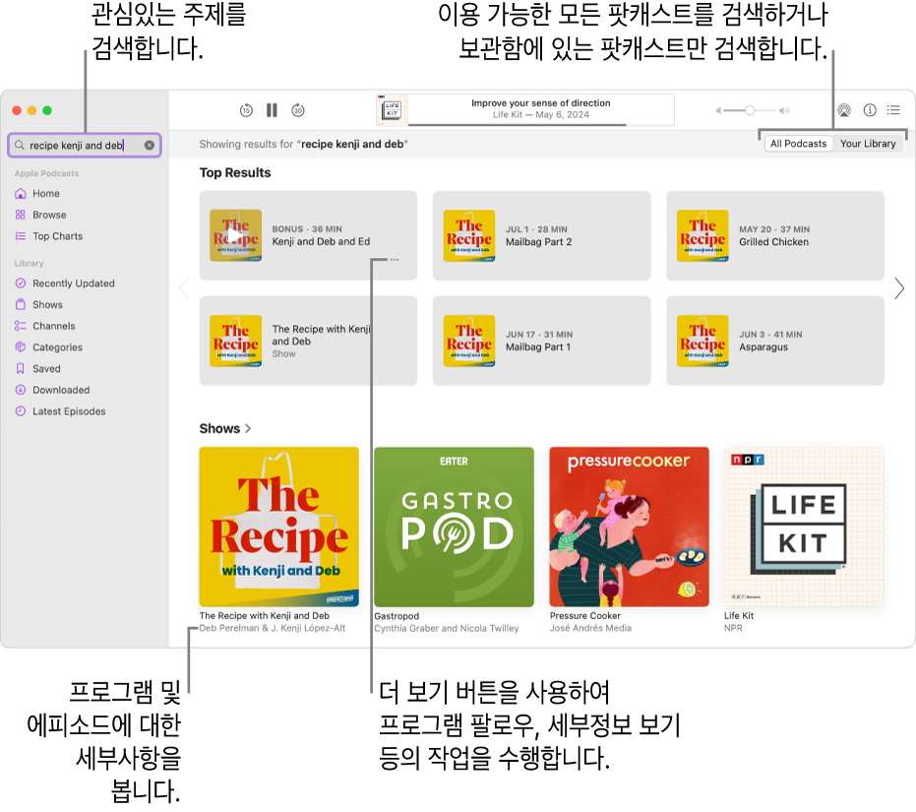916x812 pixels.
Task: Open the Life Kit show artwork
Action: coord(804,527)
